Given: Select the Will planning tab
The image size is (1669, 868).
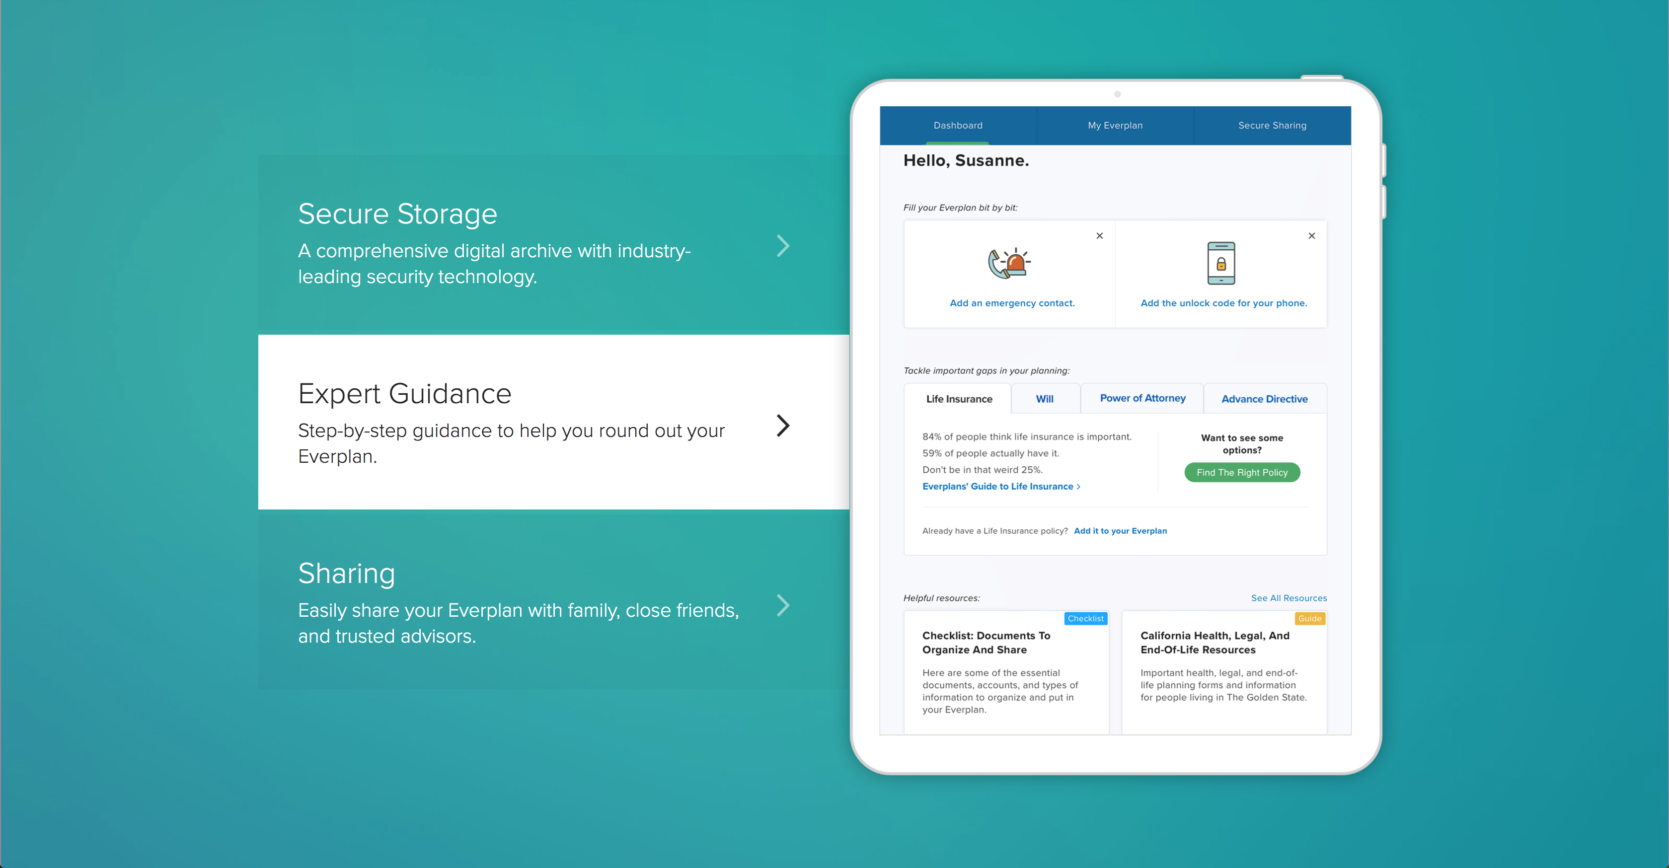Looking at the screenshot, I should pyautogui.click(x=1045, y=399).
